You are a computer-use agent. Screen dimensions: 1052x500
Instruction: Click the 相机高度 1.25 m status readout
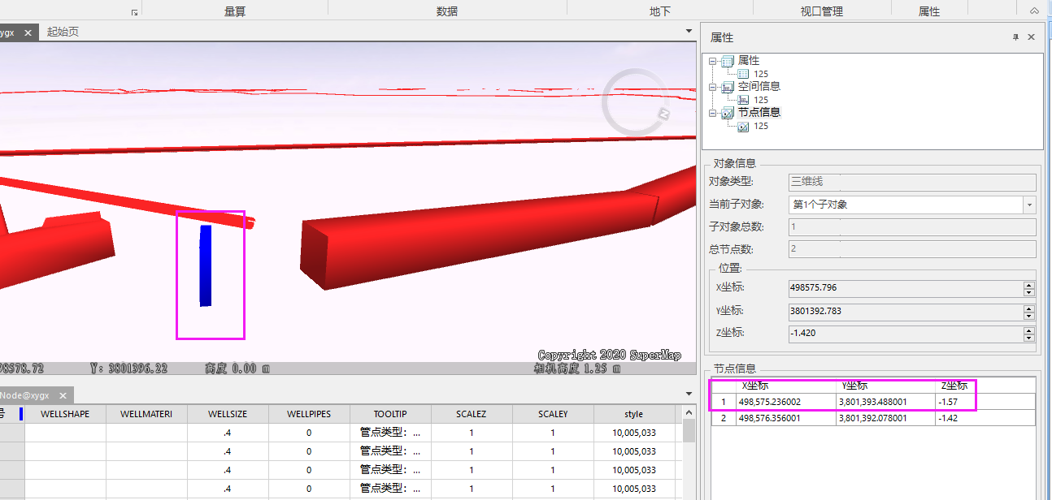pos(577,369)
